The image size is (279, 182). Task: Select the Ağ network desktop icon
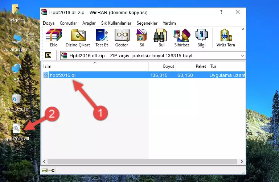tap(16, 72)
